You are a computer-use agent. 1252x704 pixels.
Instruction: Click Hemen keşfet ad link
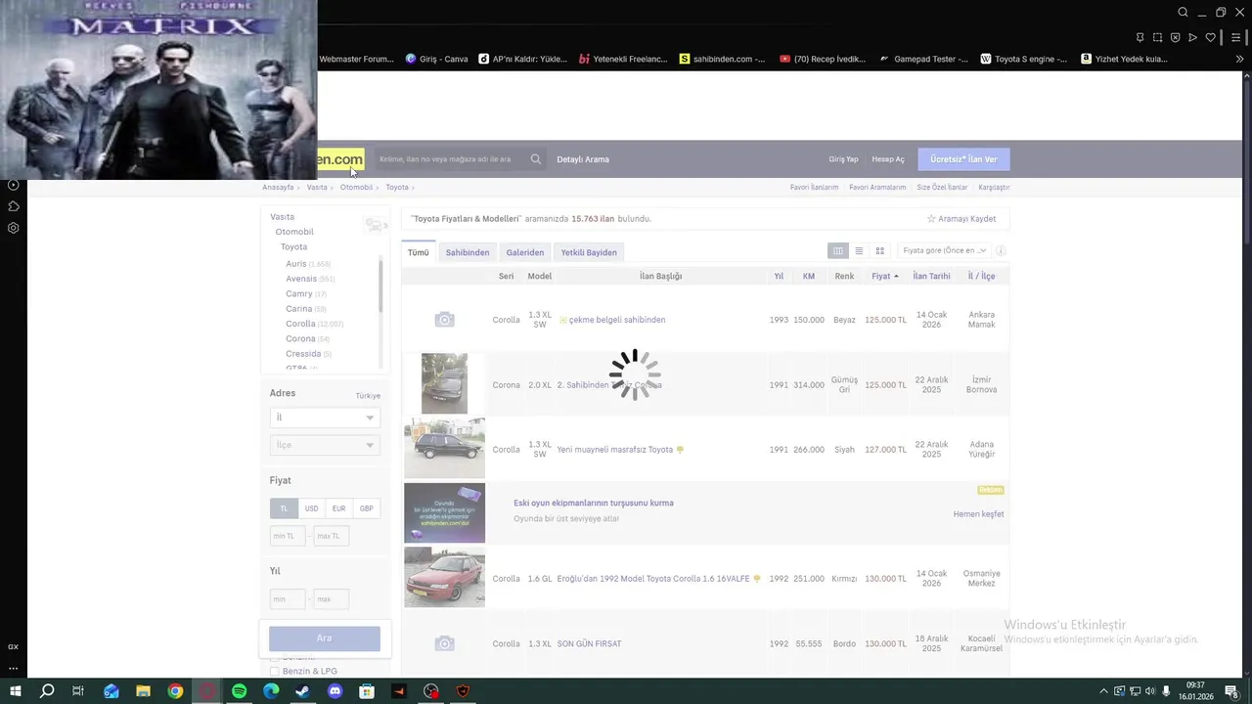978,514
